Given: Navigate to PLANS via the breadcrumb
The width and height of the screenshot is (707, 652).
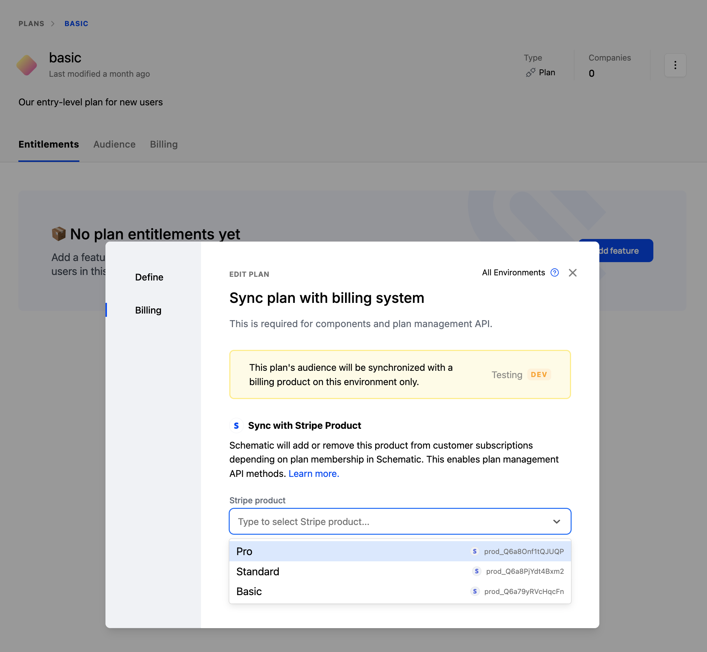Looking at the screenshot, I should tap(31, 23).
